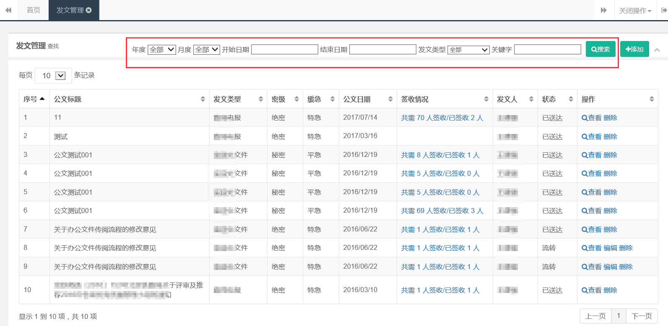Open the 关闭操作 dropdown menu

click(x=635, y=10)
